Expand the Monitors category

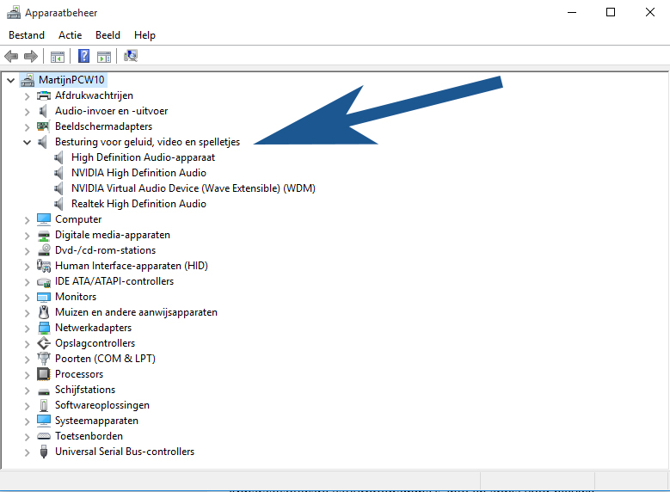pyautogui.click(x=27, y=298)
